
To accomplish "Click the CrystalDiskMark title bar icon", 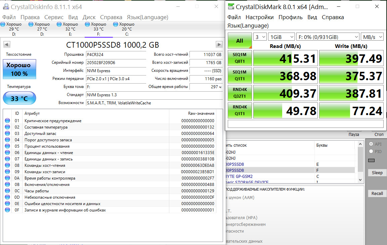I will tap(231, 7).
